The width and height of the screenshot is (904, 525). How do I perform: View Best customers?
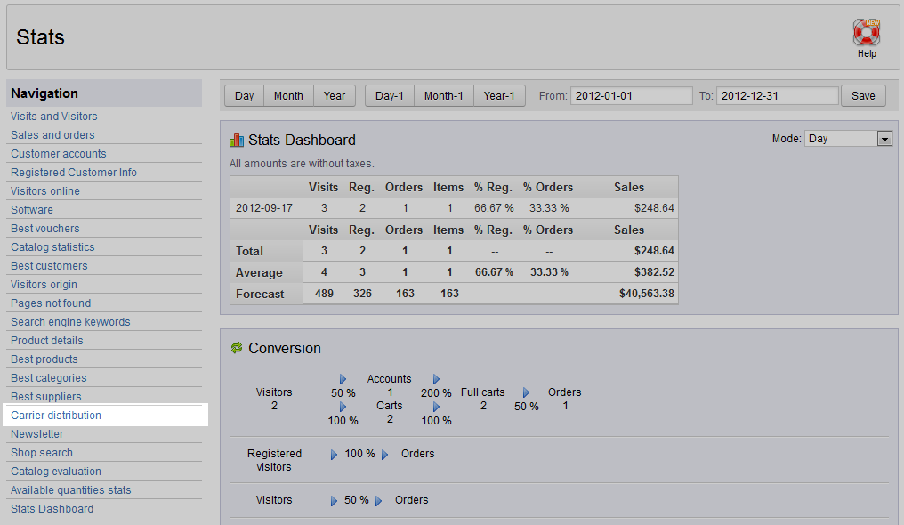(x=49, y=266)
